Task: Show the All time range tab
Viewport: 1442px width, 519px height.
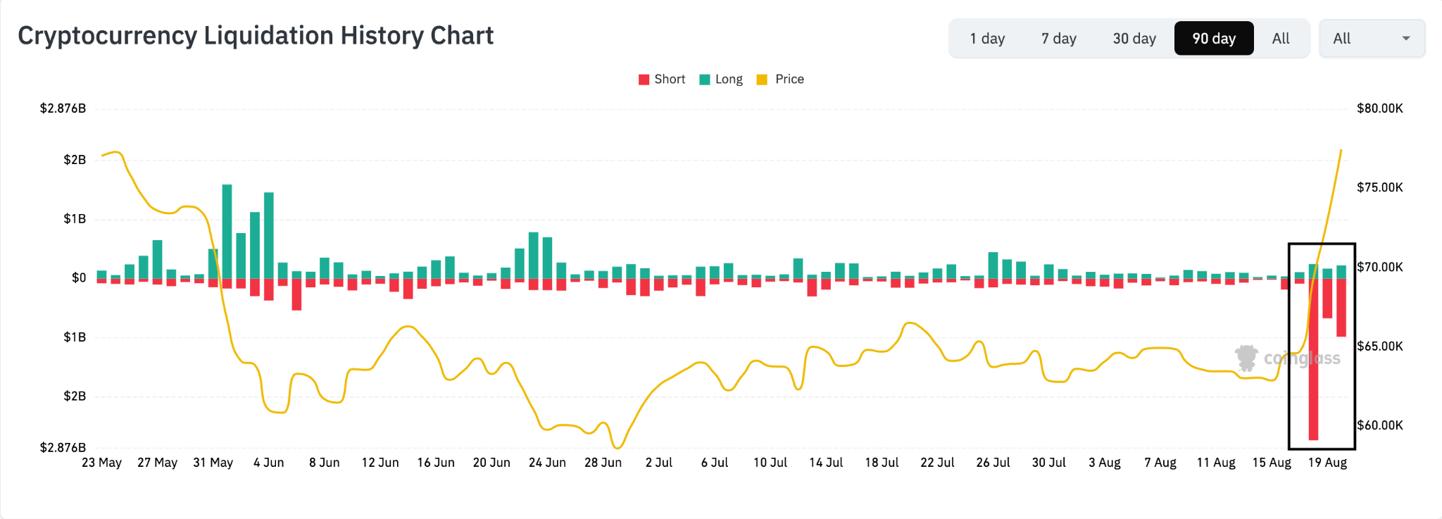Action: pos(1281,39)
